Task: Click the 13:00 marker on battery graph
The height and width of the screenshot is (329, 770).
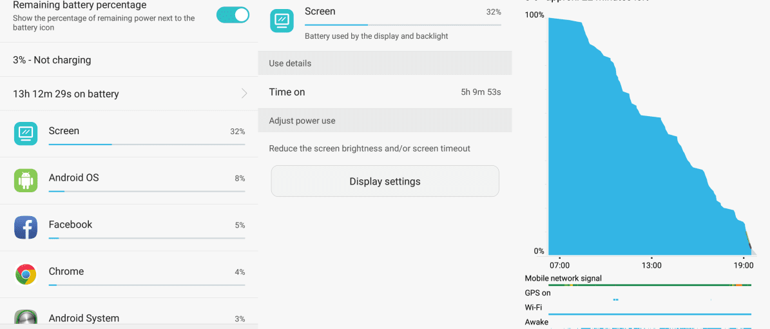Action: tap(651, 265)
